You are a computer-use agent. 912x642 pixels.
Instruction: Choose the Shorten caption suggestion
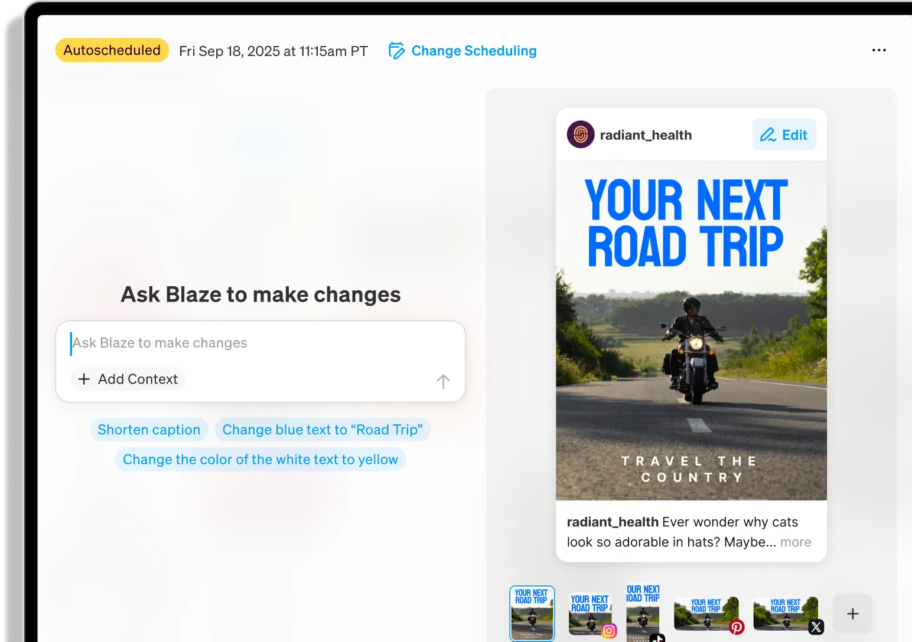click(149, 430)
